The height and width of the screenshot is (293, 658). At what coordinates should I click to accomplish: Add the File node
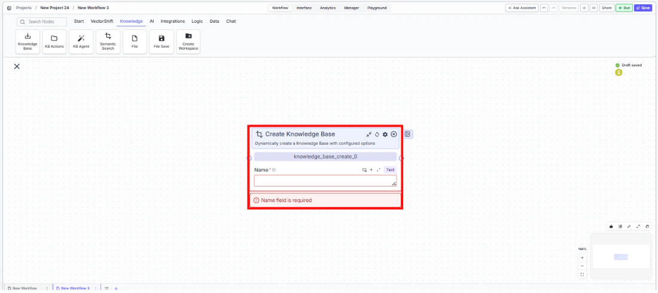tap(135, 41)
